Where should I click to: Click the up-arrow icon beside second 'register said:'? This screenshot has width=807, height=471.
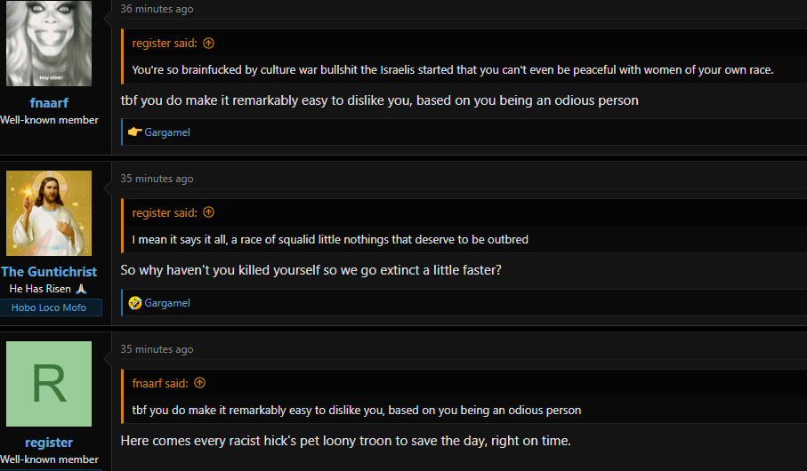click(x=208, y=212)
